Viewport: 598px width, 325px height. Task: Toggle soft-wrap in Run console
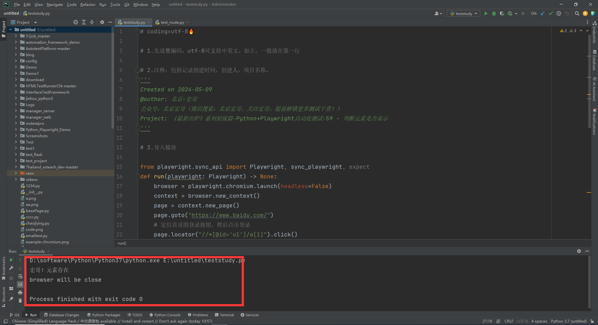[20, 276]
